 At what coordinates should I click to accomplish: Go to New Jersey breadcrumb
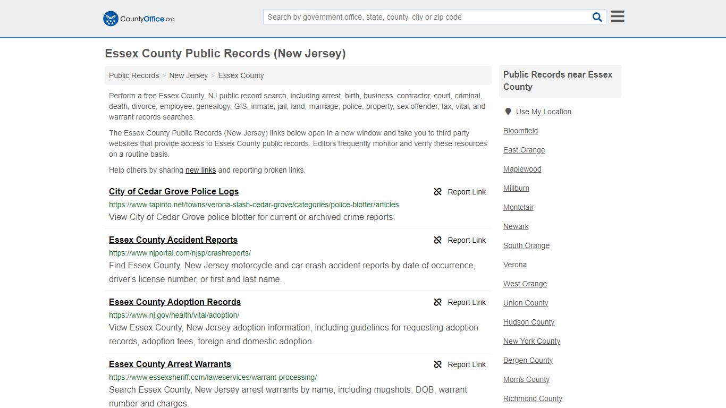(x=189, y=75)
